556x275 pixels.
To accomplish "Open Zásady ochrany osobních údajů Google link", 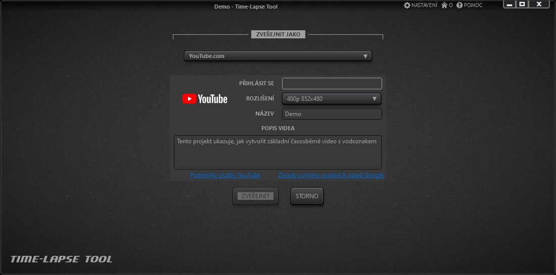I will point(331,175).
